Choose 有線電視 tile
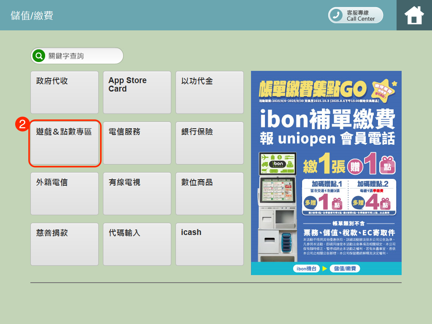432x324 pixels. 137,194
